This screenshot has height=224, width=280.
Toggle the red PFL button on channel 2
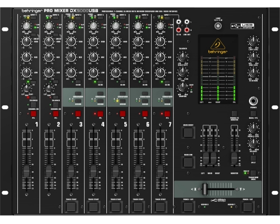coord(55,114)
